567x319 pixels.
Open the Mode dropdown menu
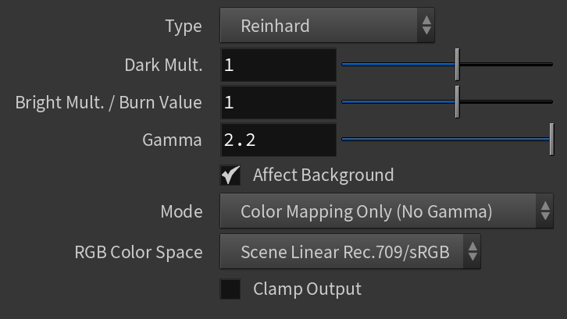387,211
